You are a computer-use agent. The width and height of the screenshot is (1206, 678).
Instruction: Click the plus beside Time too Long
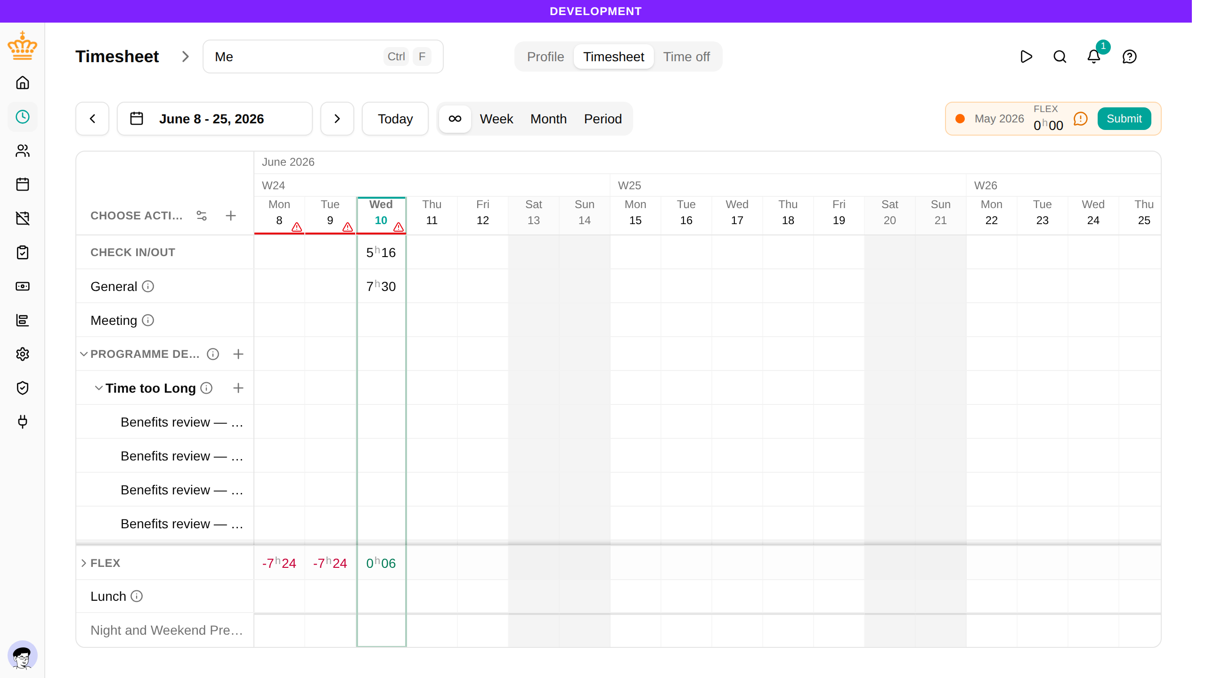coord(238,388)
